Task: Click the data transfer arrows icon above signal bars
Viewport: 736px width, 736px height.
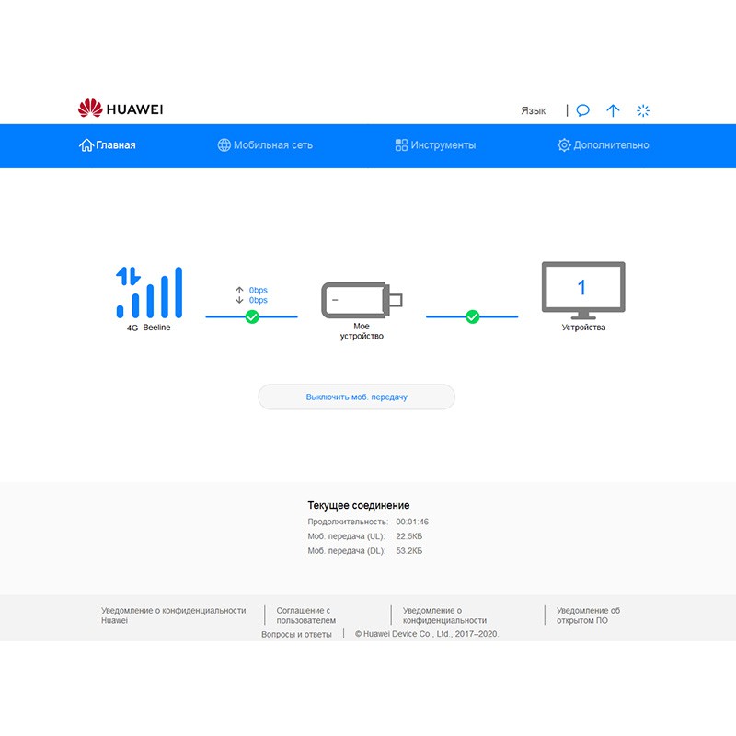Action: pos(128,275)
